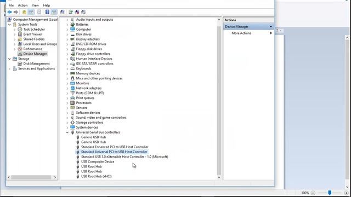The width and height of the screenshot is (351, 197).
Task: Select Local Users and Groups icon
Action: (x=20, y=44)
